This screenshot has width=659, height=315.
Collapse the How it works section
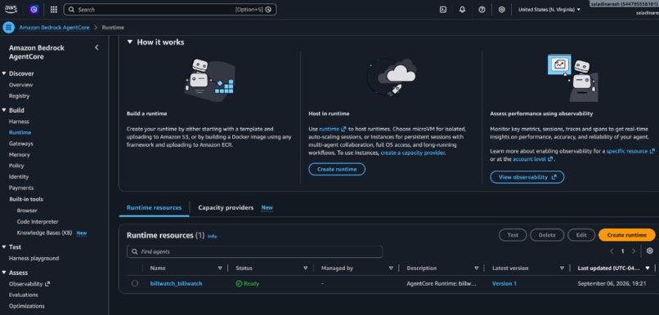pos(129,42)
